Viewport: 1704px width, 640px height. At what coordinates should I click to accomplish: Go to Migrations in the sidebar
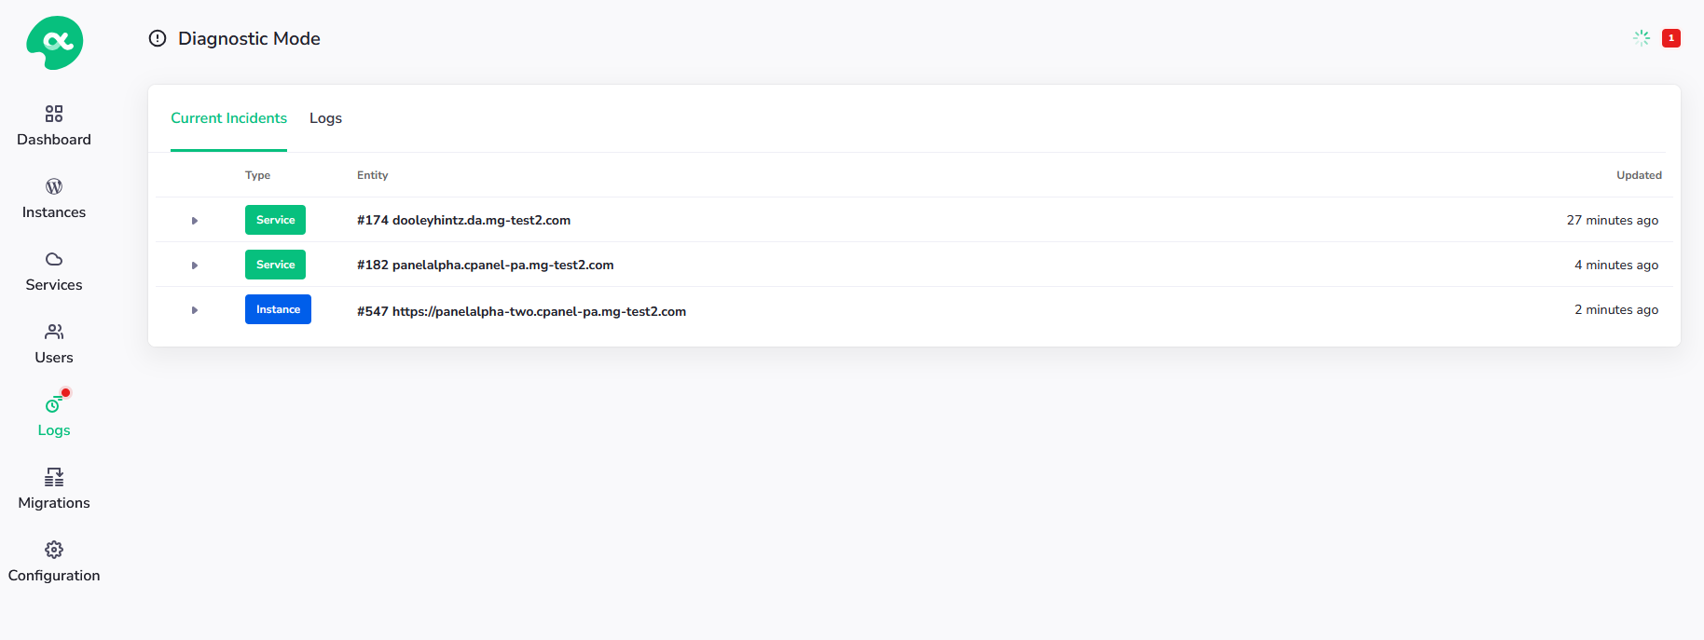pyautogui.click(x=54, y=503)
